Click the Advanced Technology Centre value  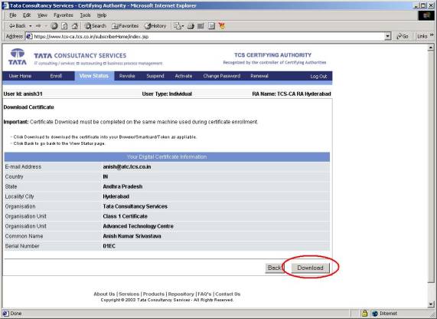coord(139,226)
